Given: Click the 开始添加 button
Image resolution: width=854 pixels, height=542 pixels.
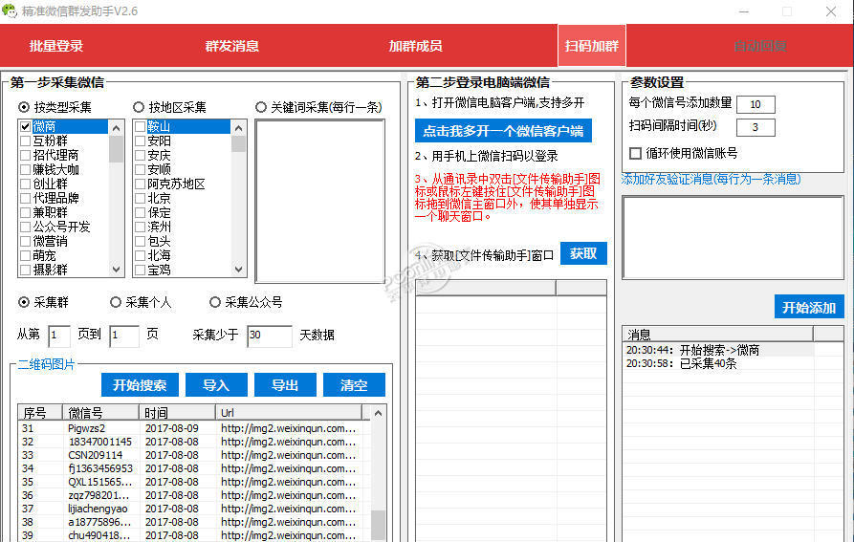Looking at the screenshot, I should [809, 308].
